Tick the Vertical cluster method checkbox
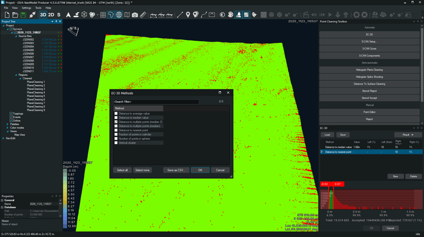Image resolution: width=424 pixels, height=237 pixels. click(x=116, y=143)
